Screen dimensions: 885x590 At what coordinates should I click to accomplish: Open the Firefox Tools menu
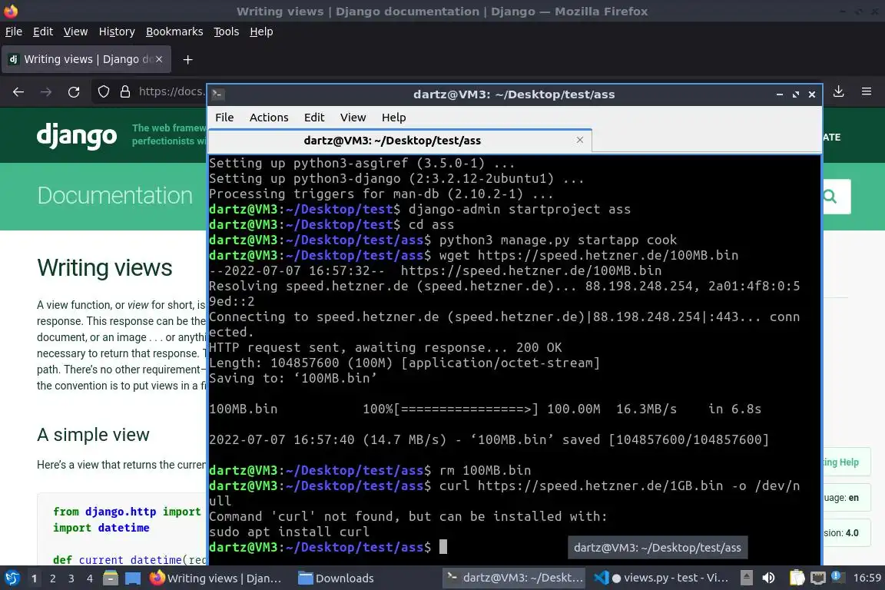pos(227,31)
